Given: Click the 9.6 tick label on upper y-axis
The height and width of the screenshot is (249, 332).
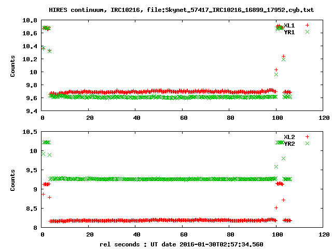Looking at the screenshot, I should (32, 98).
